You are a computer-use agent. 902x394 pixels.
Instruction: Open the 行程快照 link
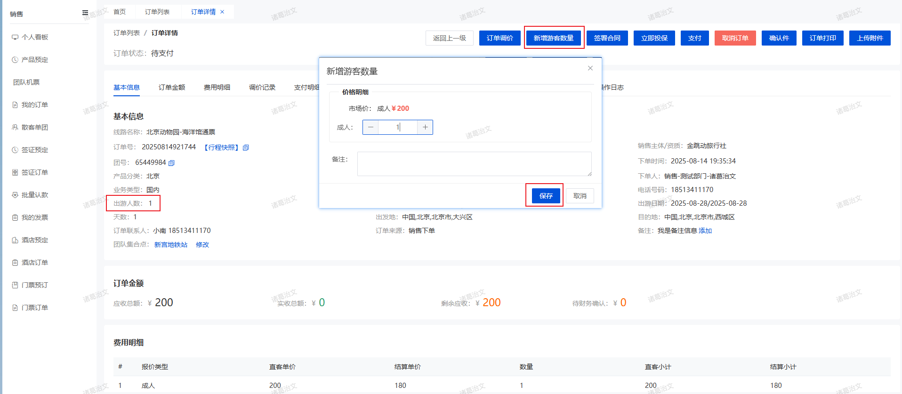[x=222, y=147]
